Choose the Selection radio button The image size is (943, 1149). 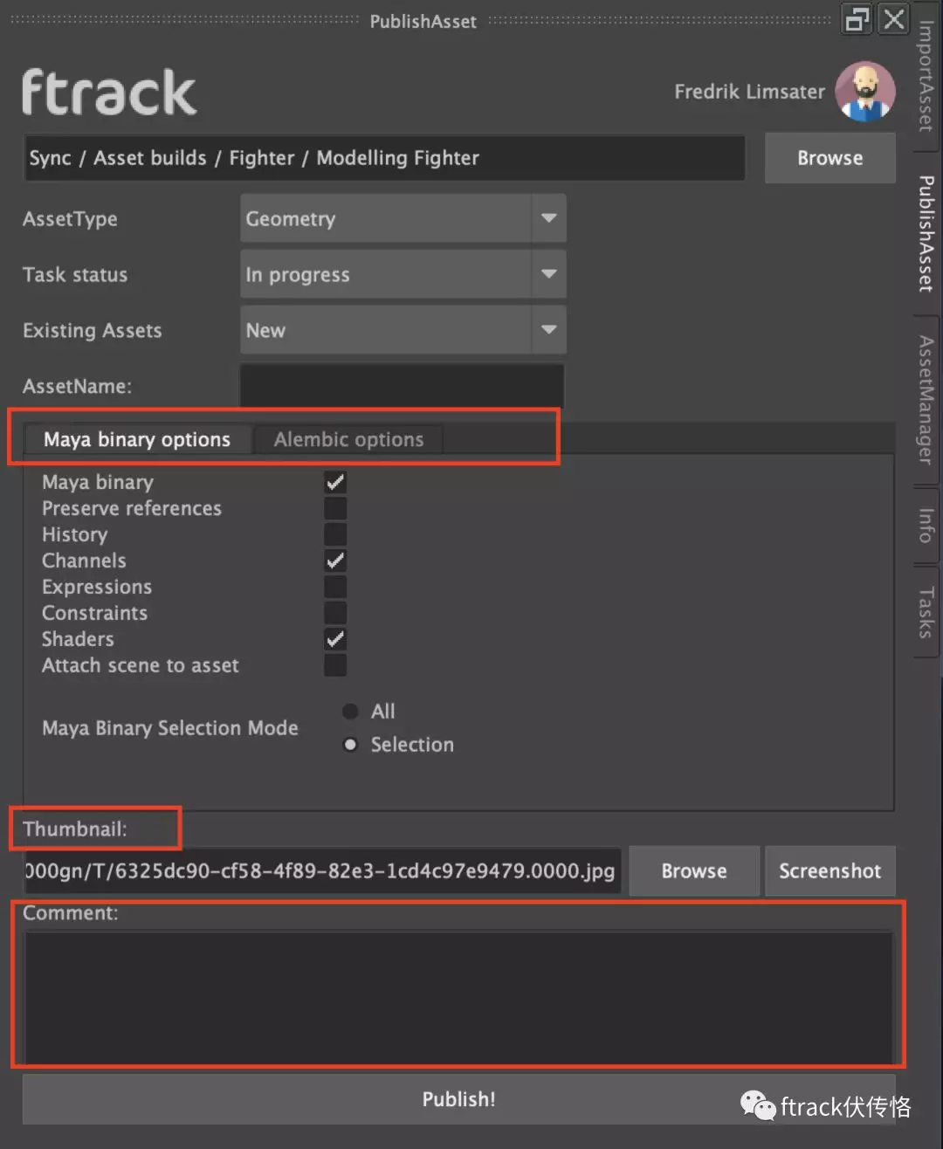click(350, 745)
